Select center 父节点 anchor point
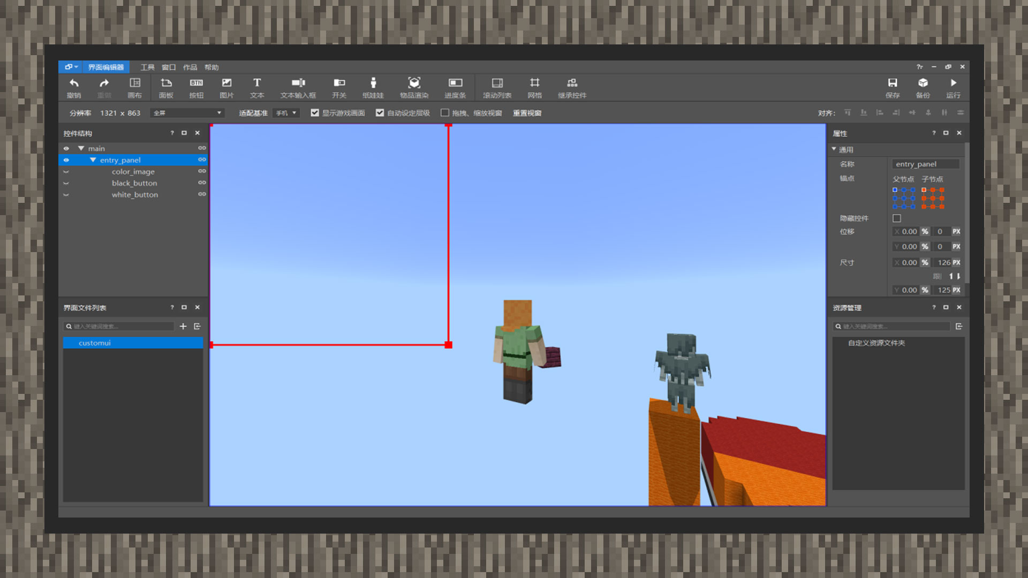 click(x=904, y=199)
